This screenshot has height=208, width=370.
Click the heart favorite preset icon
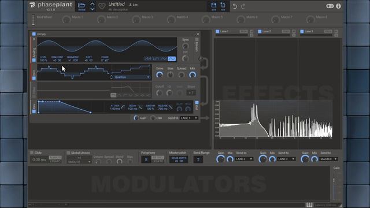click(102, 6)
